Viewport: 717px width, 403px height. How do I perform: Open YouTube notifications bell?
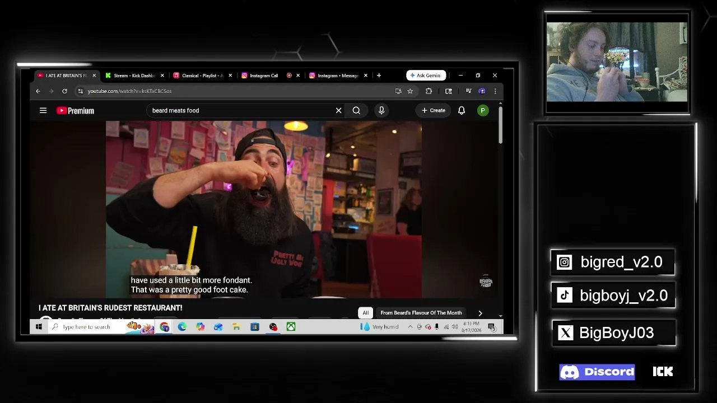(462, 110)
